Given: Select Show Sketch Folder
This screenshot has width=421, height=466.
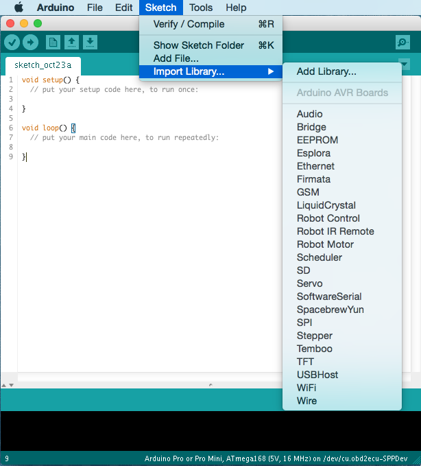Looking at the screenshot, I should coord(210,45).
